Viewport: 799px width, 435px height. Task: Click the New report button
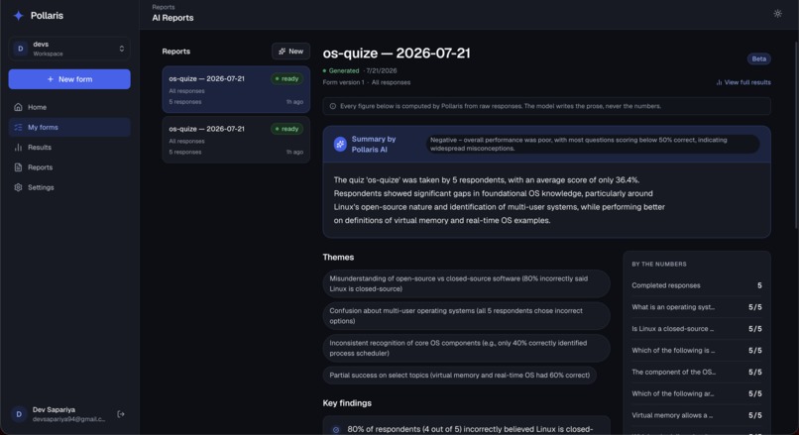[291, 52]
